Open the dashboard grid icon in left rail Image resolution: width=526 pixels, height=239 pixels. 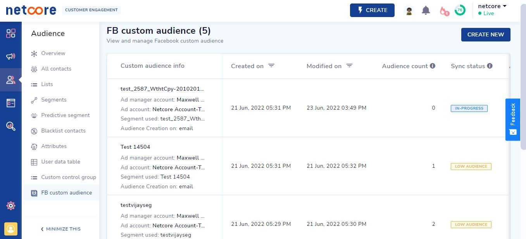[x=11, y=33]
